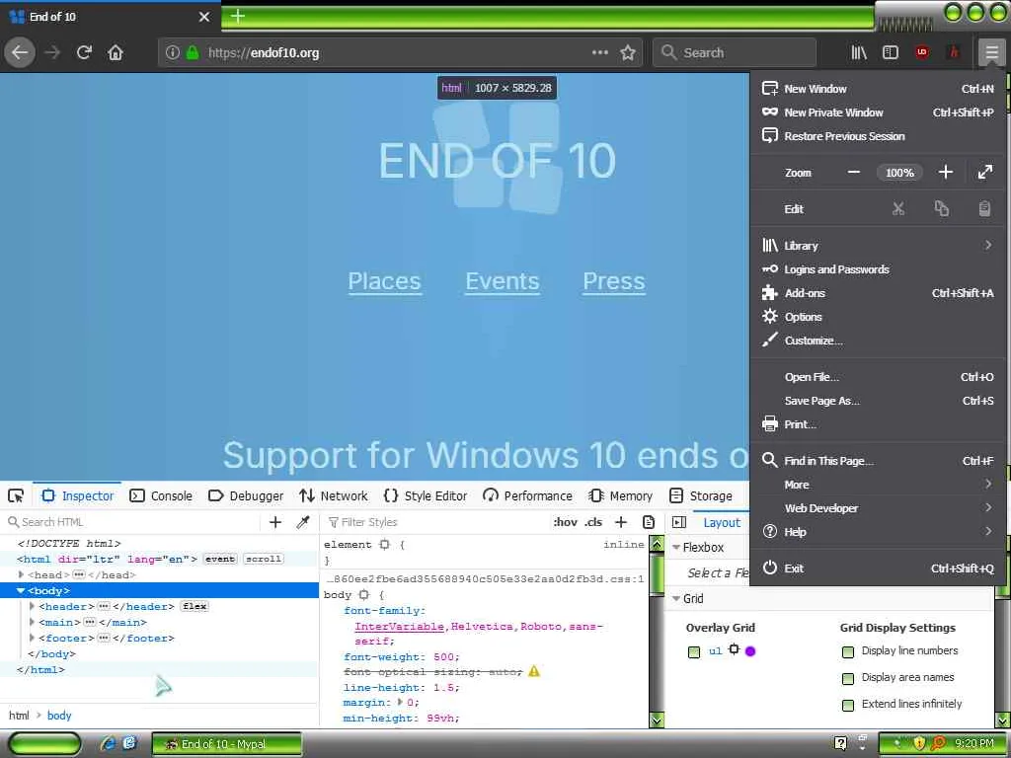Collapse the body node in markup tree
1011x758 pixels.
click(21, 590)
